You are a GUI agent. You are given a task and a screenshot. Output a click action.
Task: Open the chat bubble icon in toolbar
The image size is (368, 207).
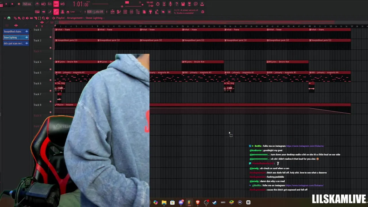tap(195, 4)
